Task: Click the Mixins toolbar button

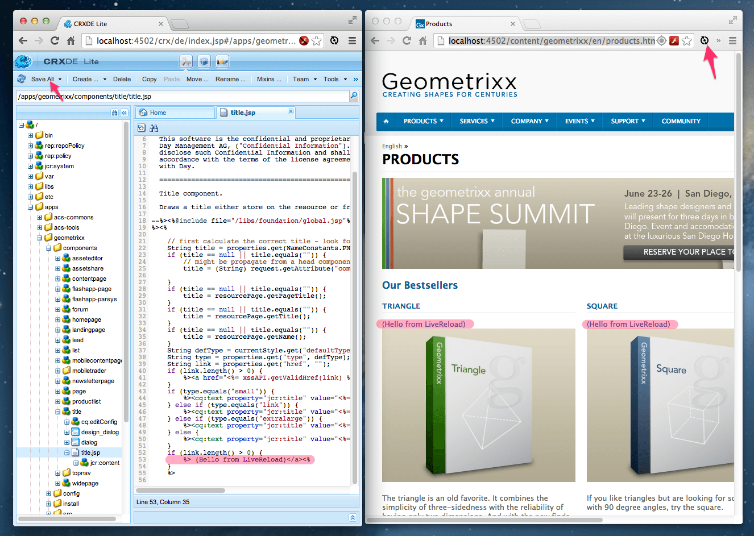Action: pyautogui.click(x=269, y=80)
